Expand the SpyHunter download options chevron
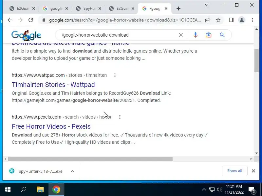Screen dimensions: 262x196 (72, 171)
